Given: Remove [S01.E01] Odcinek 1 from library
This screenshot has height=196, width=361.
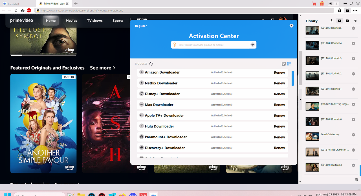Looking at the screenshot, I should pos(353,89).
